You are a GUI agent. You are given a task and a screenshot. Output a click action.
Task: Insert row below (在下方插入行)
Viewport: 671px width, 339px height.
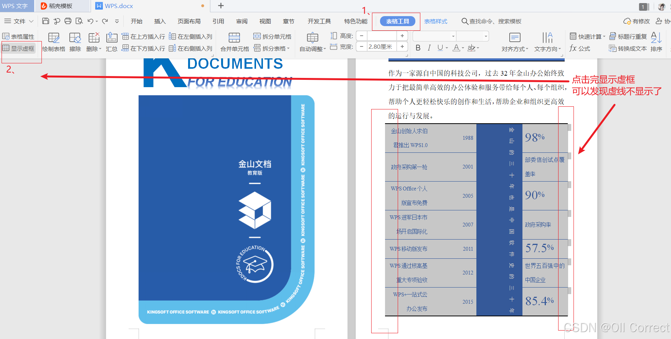coord(144,48)
